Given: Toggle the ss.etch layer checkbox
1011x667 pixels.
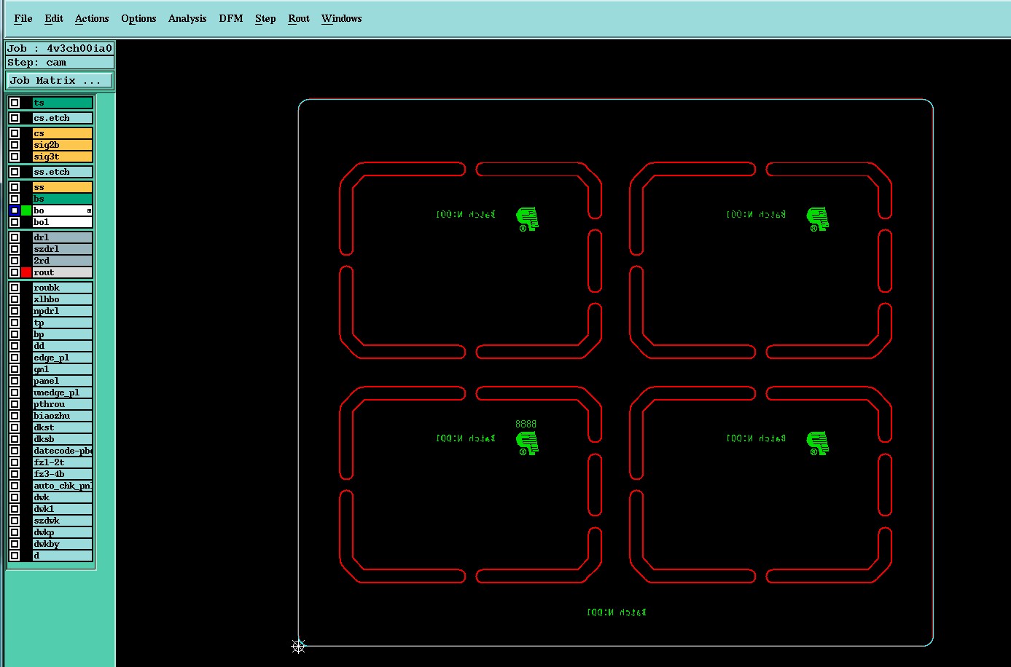Looking at the screenshot, I should 15,172.
